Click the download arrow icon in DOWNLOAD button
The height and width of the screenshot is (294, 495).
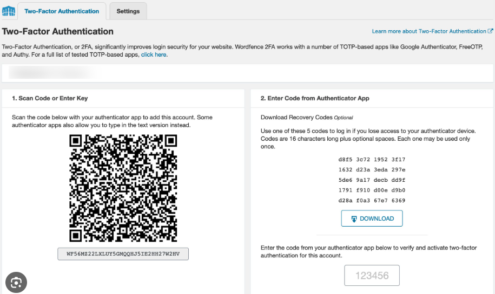click(354, 219)
